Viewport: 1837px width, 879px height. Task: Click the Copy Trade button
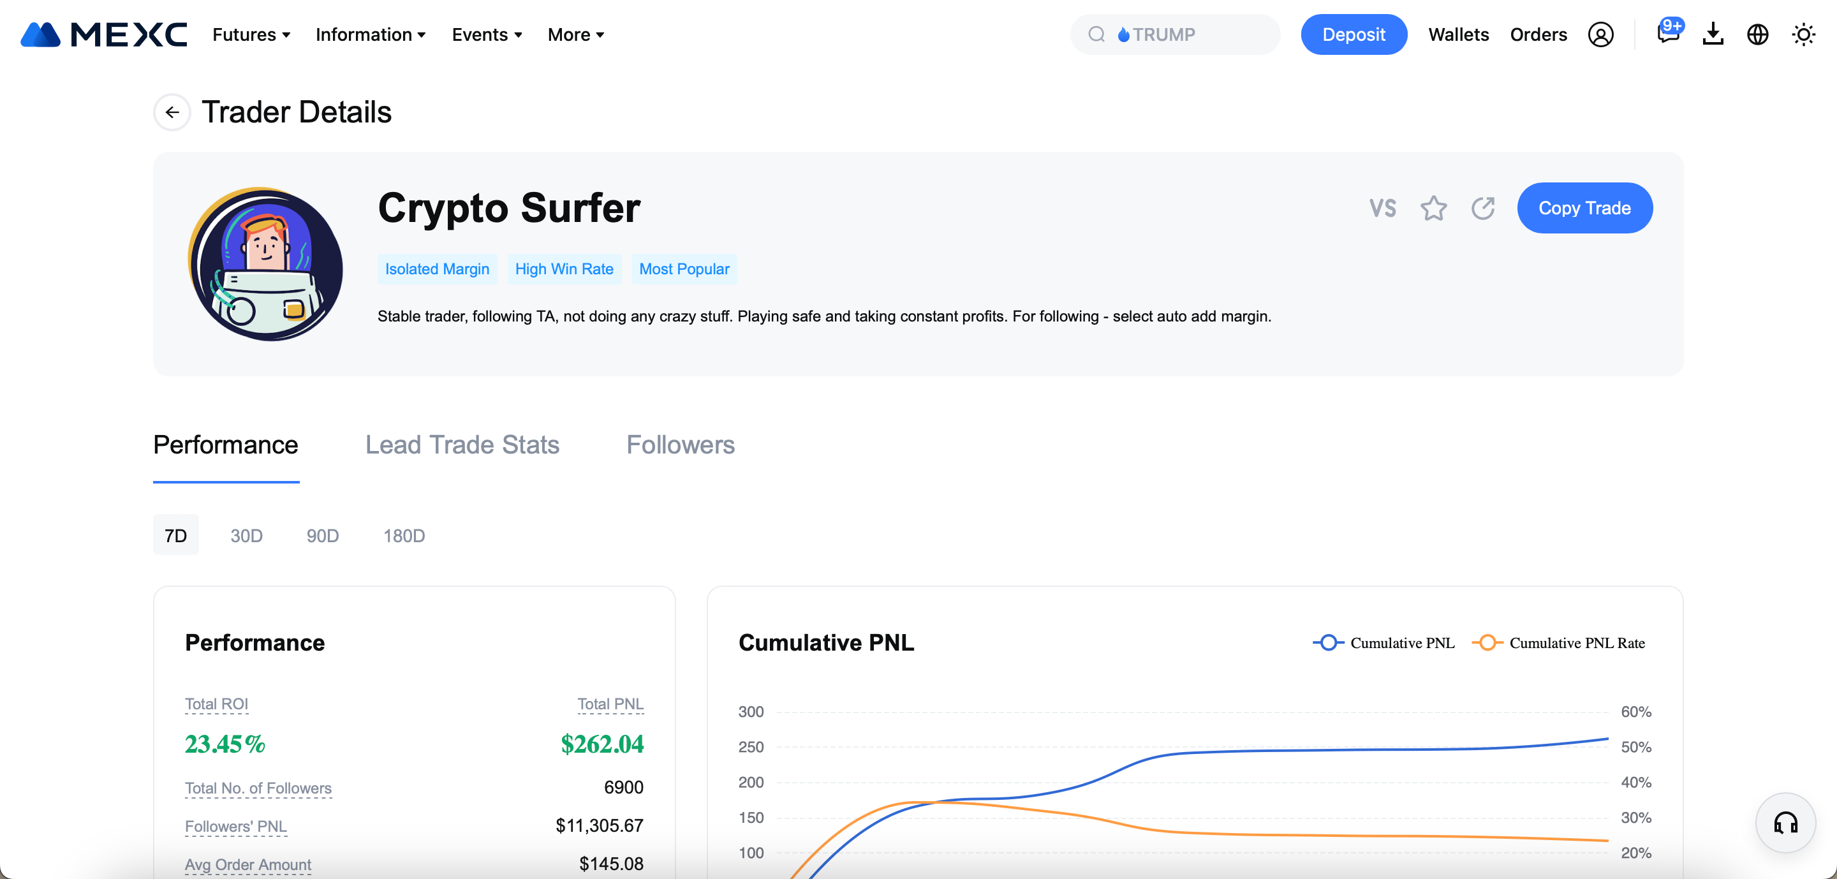1584,208
